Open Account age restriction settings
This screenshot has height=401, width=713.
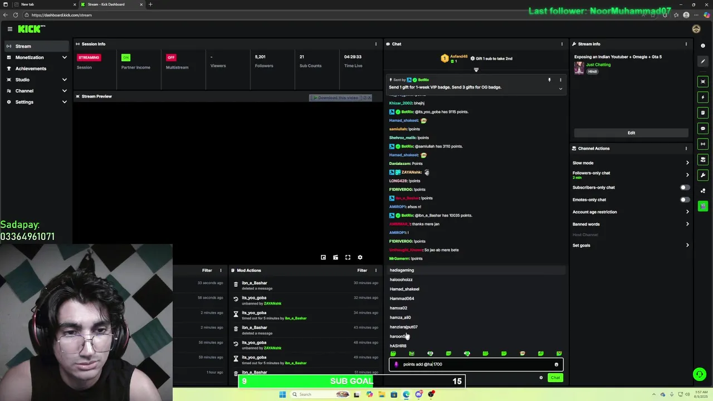pyautogui.click(x=631, y=212)
